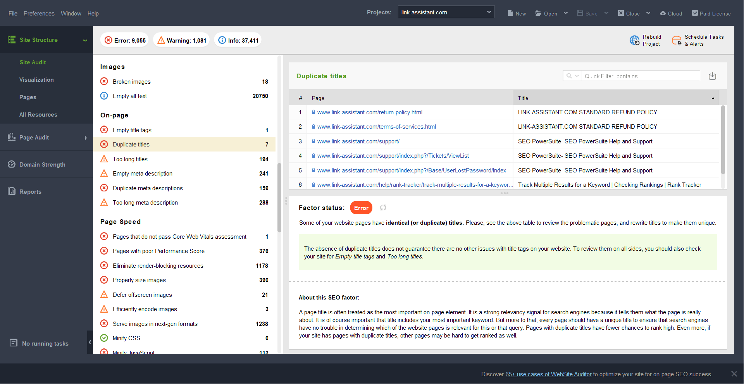
Task: Open the Preferences menu
Action: [39, 14]
